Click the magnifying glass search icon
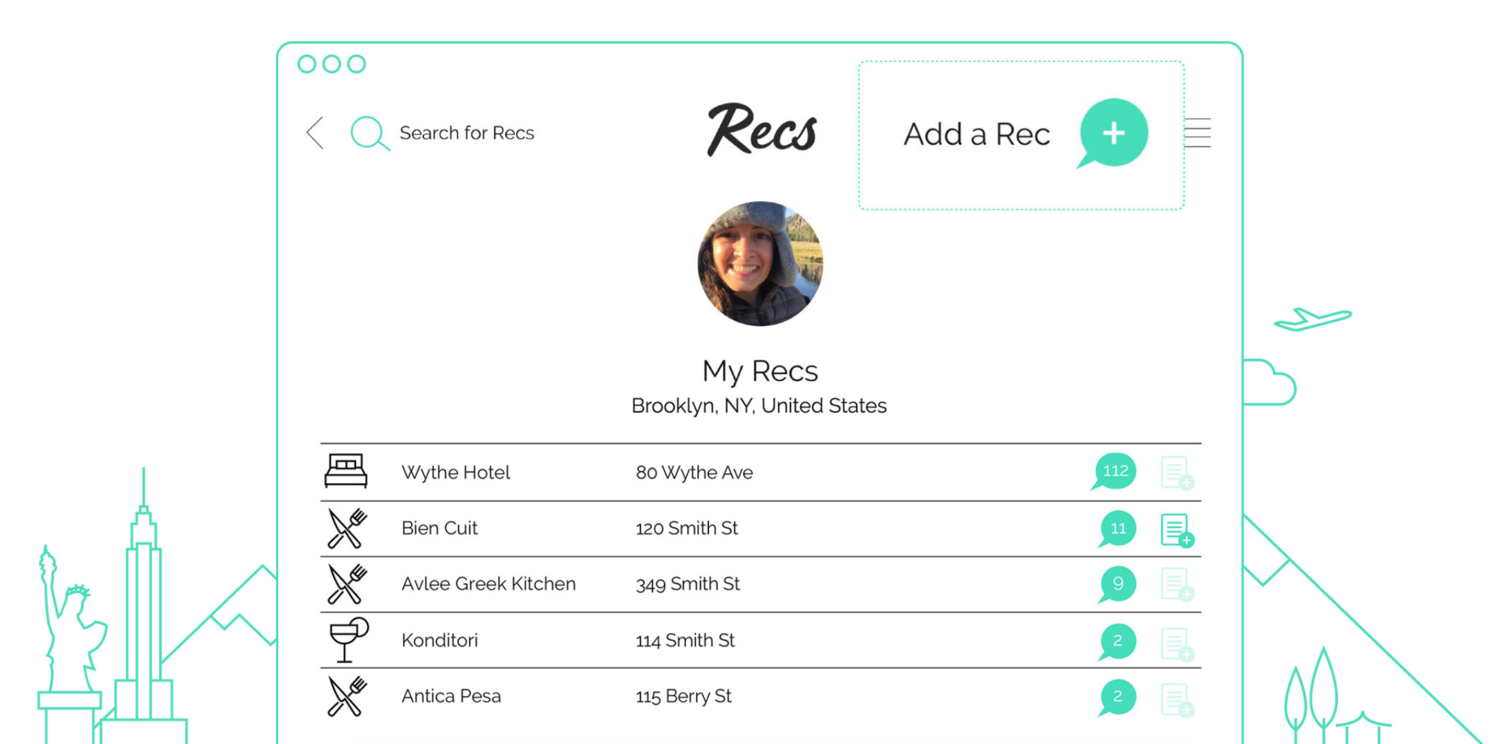This screenshot has height=744, width=1512. point(369,133)
